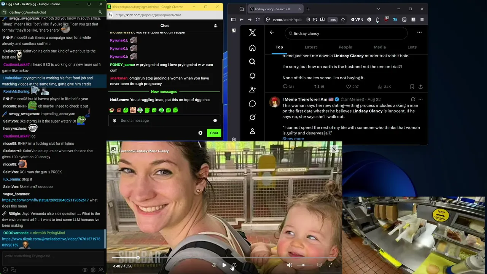Open emoji picker in Kick message box
Screen dimensions: 487x274
tap(215, 121)
